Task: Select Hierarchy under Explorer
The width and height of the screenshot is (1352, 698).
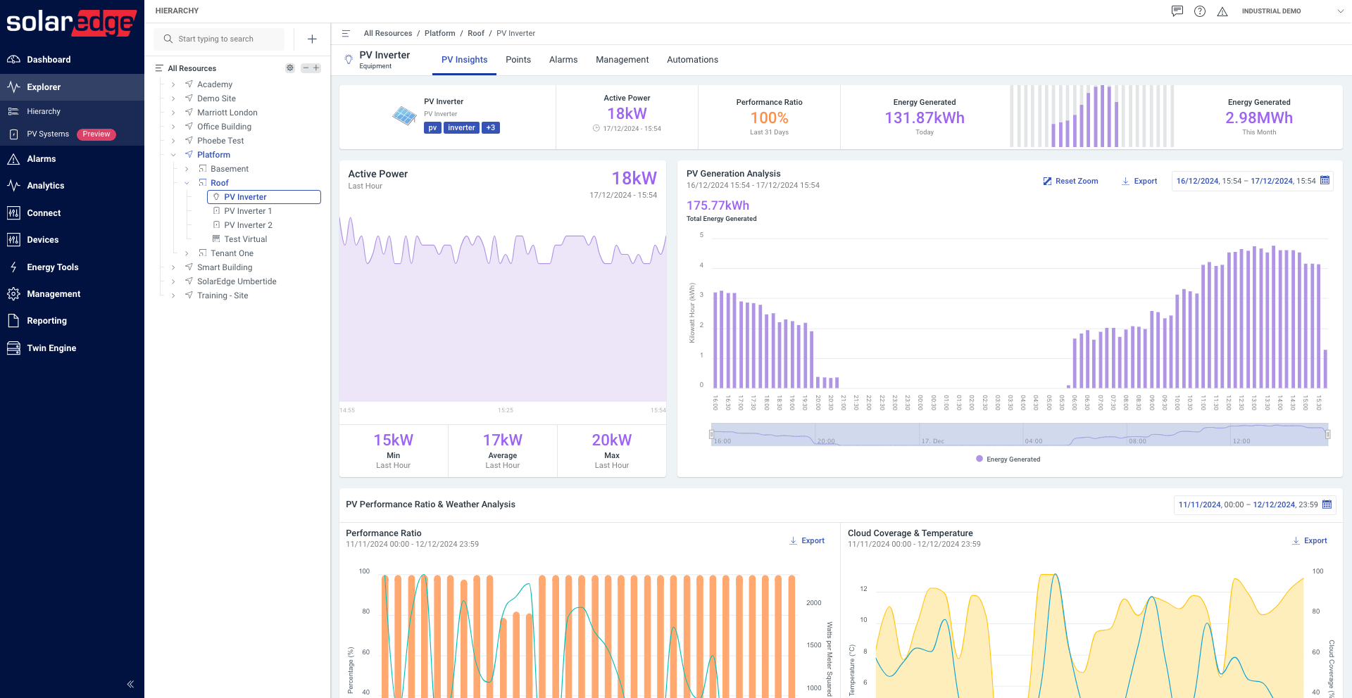Action: pos(72,111)
